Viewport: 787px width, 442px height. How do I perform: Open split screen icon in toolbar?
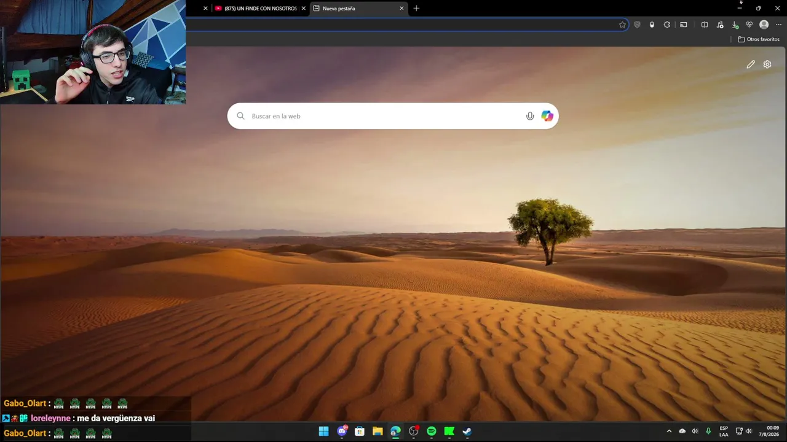(705, 25)
